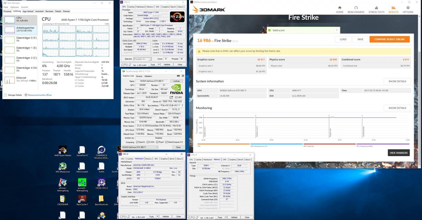Show details for Monitoring in 3DMark
The height and width of the screenshot is (220, 422).
tap(397, 108)
